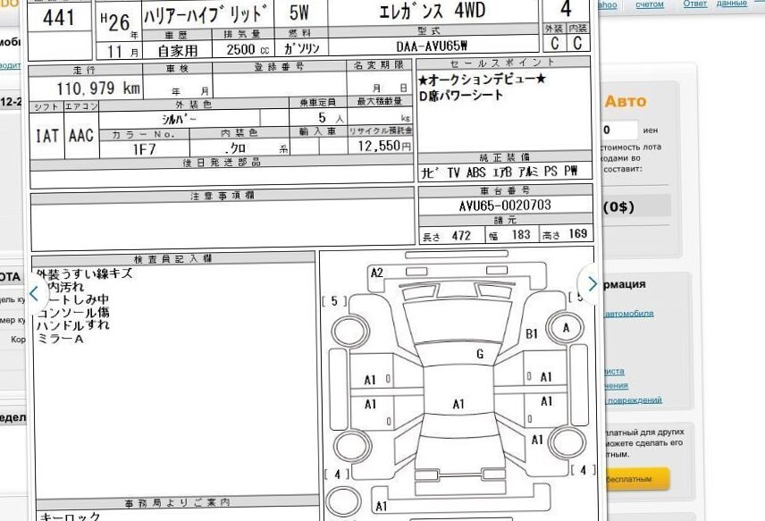
Task: Click the 'B1' damage mark on the diagram
Action: [x=532, y=333]
